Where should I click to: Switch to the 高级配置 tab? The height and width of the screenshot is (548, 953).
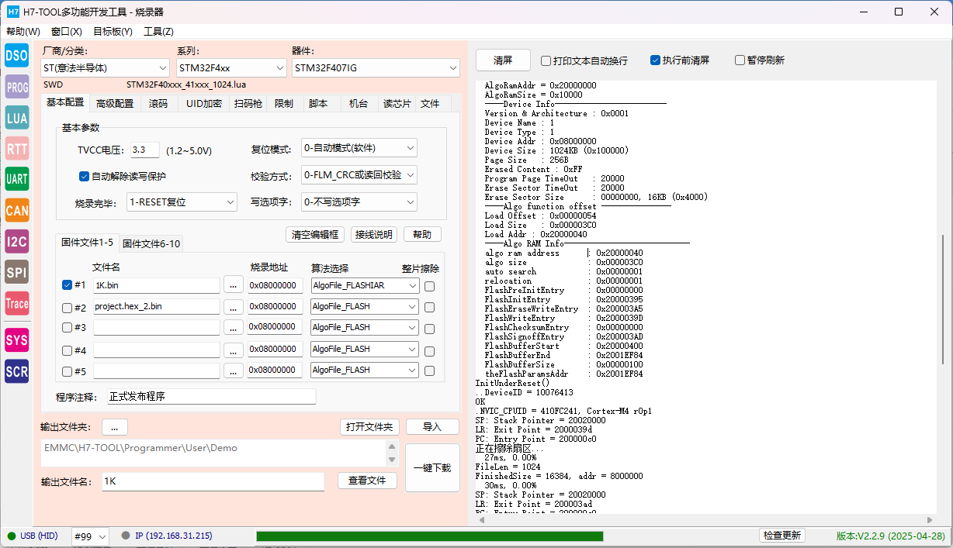click(114, 103)
